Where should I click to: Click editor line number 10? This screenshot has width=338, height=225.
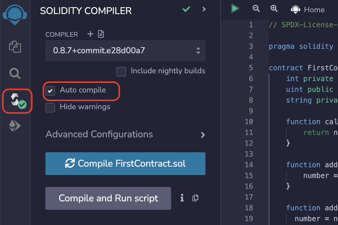[249, 121]
